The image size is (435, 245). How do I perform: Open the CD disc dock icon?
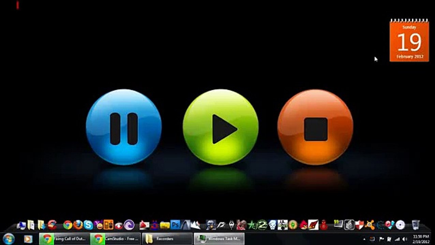(400, 225)
